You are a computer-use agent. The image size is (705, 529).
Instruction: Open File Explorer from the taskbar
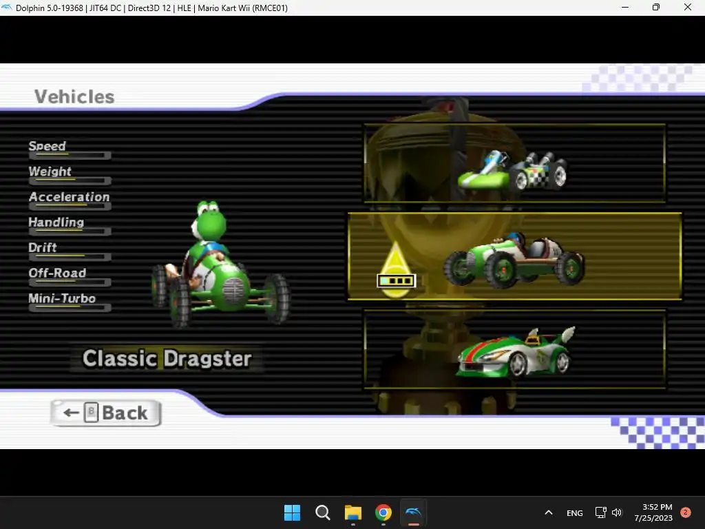coord(353,512)
